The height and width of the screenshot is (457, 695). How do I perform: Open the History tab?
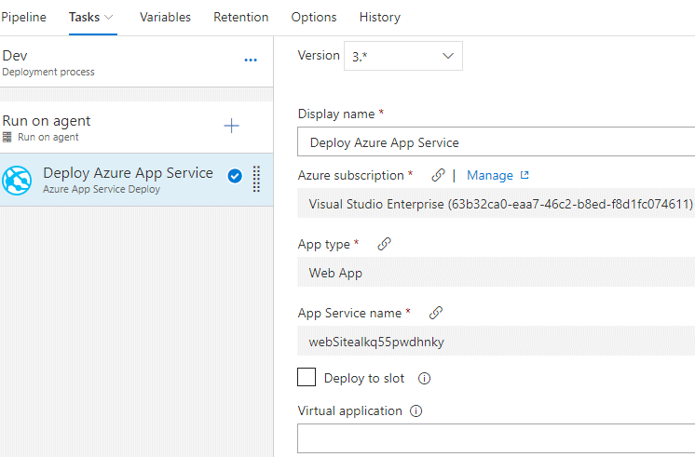tap(379, 17)
